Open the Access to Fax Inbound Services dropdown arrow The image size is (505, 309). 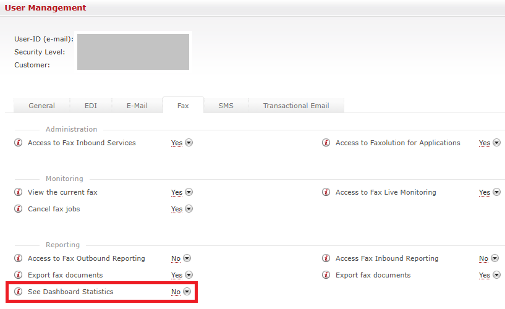tap(189, 143)
